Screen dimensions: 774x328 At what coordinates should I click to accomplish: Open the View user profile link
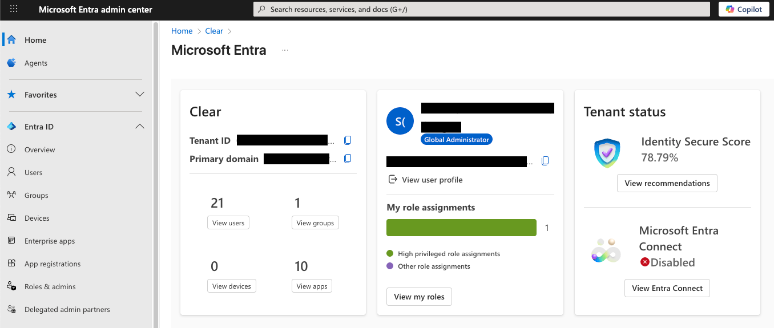pyautogui.click(x=425, y=180)
